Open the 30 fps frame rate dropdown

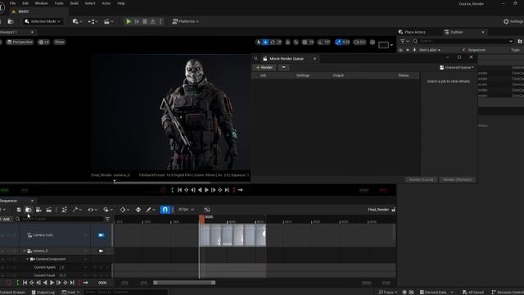point(186,210)
